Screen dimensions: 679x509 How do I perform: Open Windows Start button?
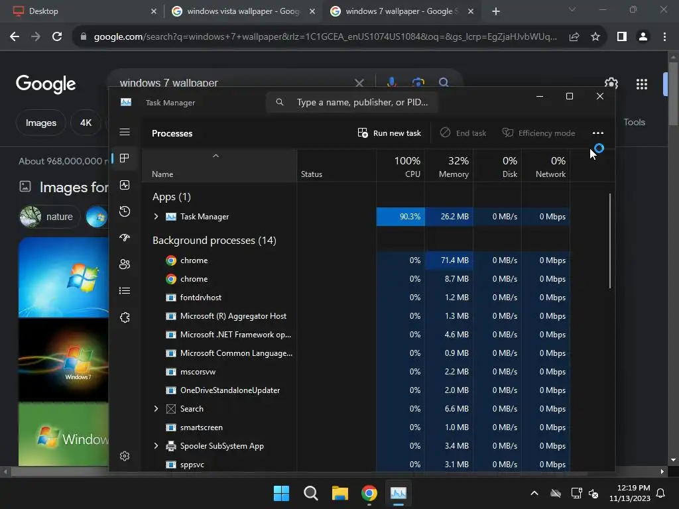coord(281,493)
